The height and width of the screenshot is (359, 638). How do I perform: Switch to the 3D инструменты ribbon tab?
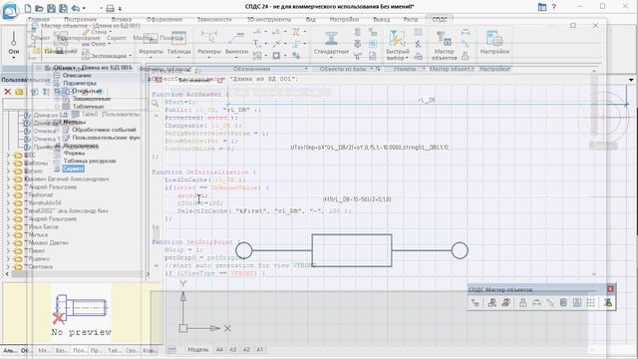click(269, 20)
